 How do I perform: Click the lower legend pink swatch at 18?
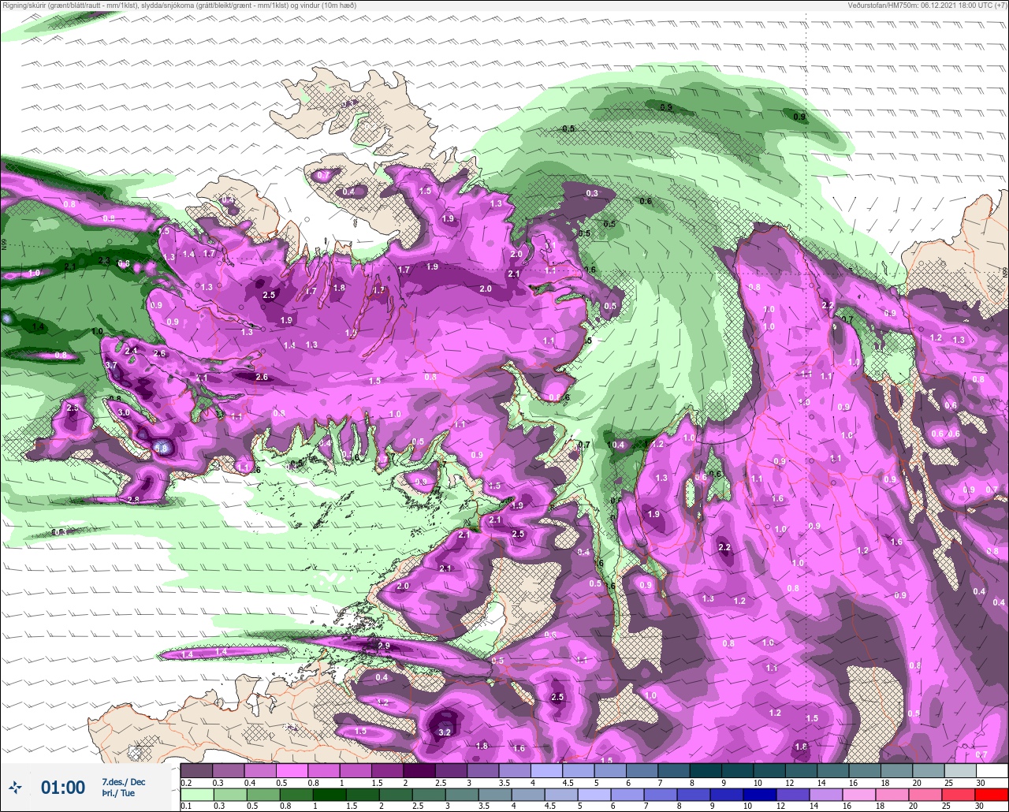click(891, 795)
